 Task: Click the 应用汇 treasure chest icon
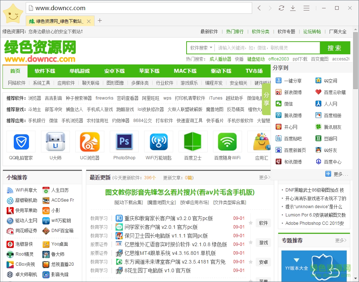click(262, 142)
